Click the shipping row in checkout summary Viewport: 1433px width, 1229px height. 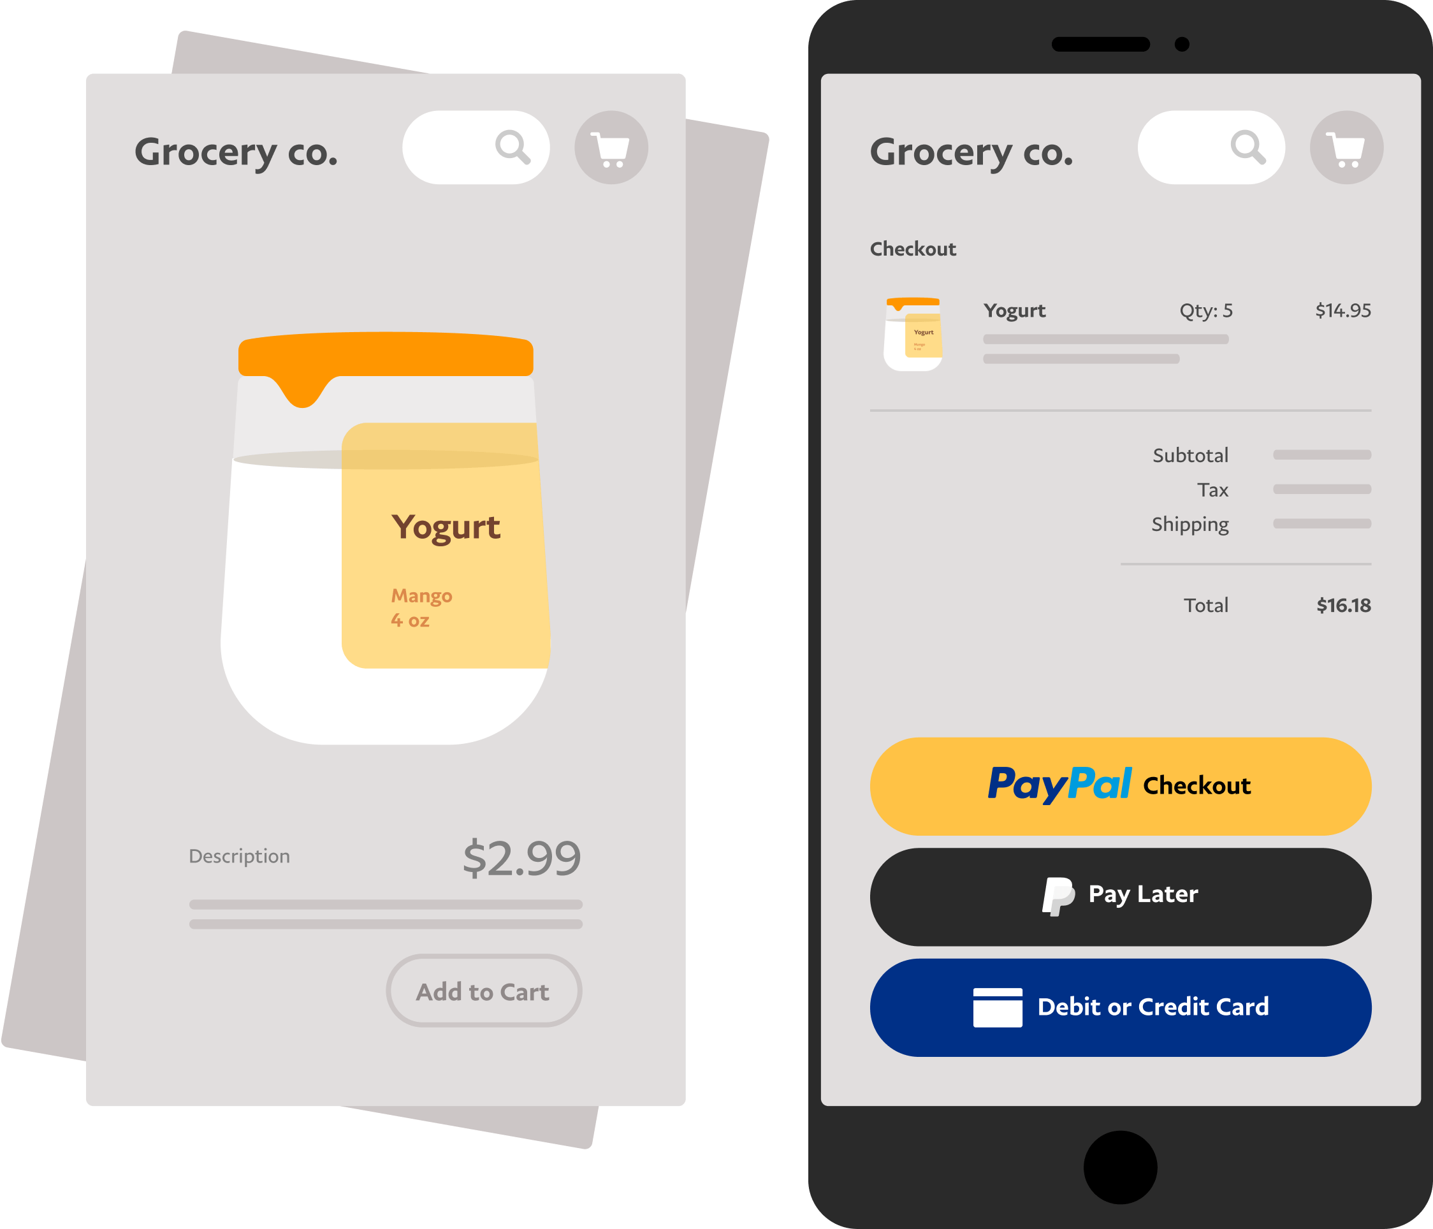pos(1219,524)
